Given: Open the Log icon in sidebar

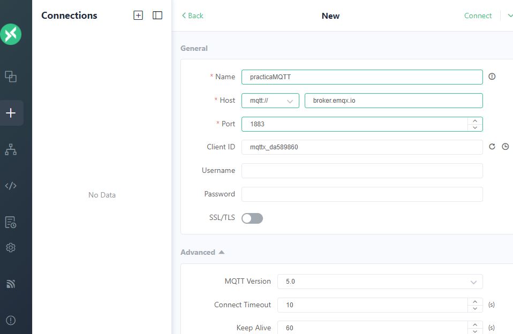Looking at the screenshot, I should [x=11, y=222].
